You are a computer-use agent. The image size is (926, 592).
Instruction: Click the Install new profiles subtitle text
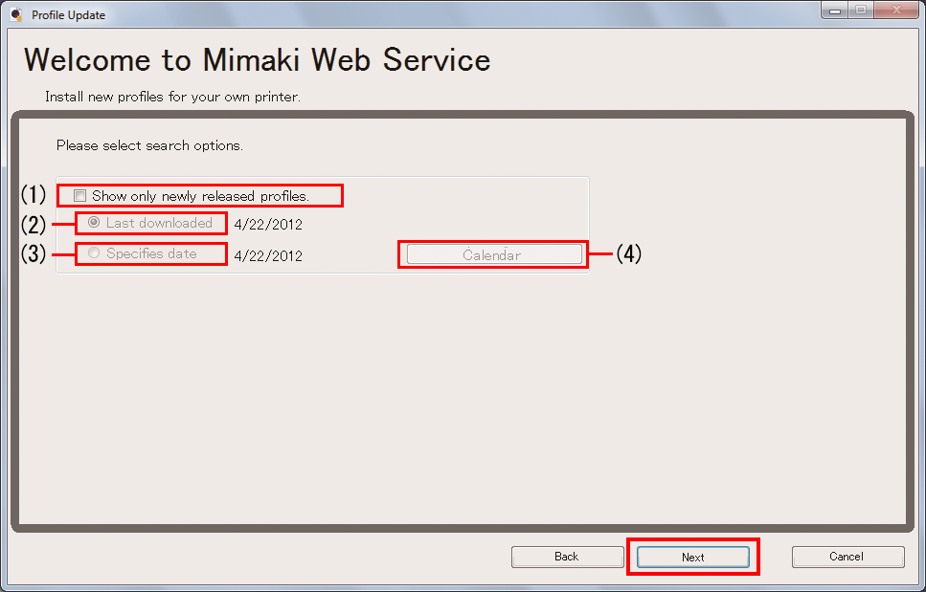tap(172, 97)
